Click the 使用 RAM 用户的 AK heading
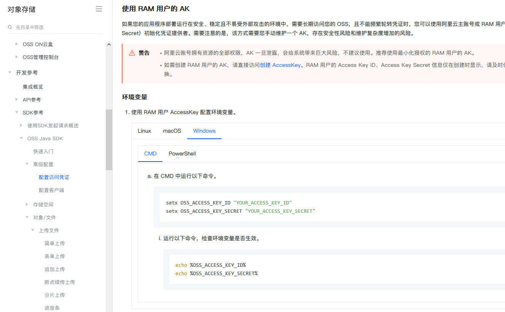 (156, 8)
